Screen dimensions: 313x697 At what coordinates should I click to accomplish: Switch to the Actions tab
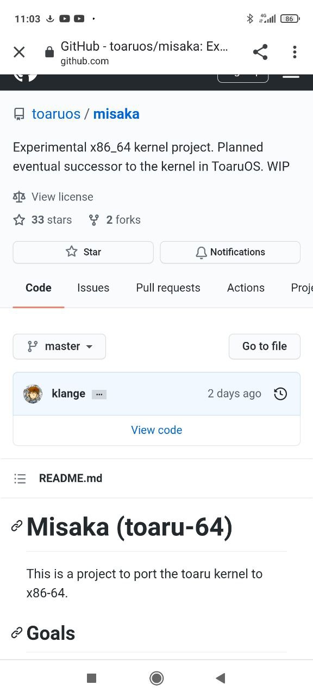246,288
